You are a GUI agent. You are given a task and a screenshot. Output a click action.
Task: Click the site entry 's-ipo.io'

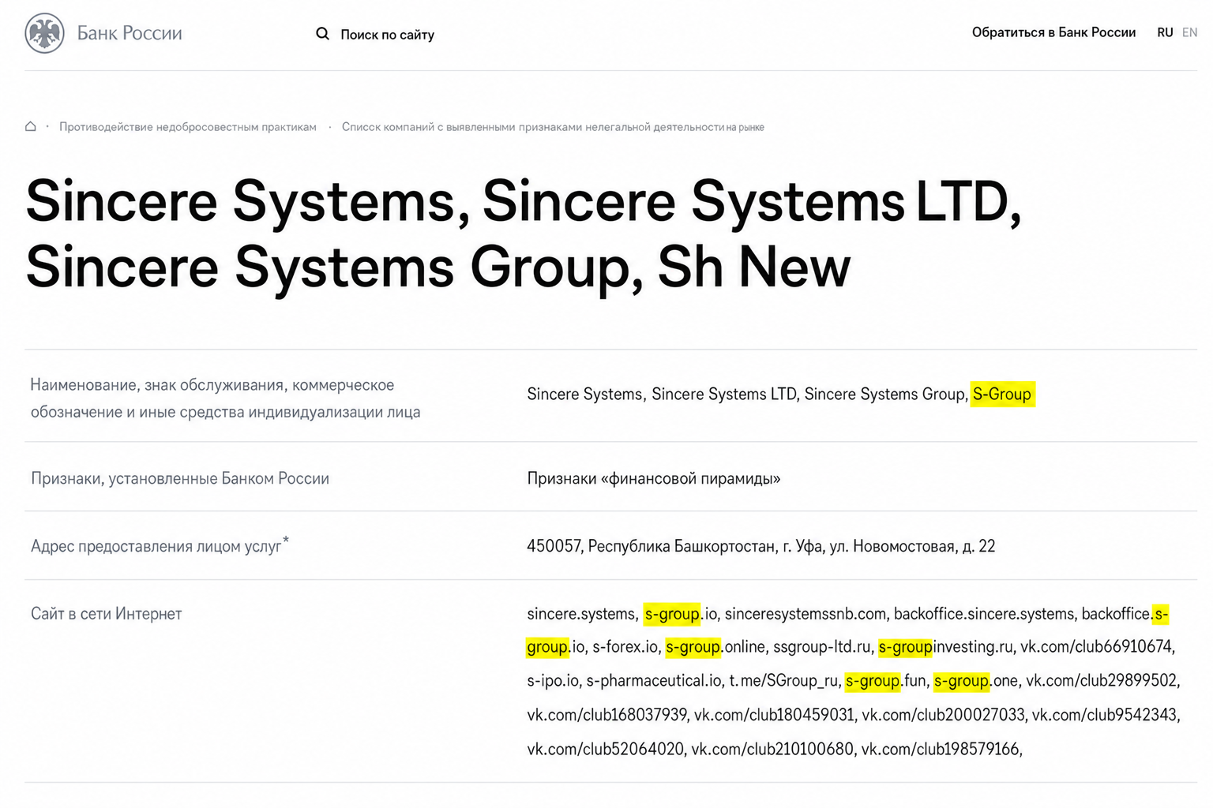[x=554, y=681]
